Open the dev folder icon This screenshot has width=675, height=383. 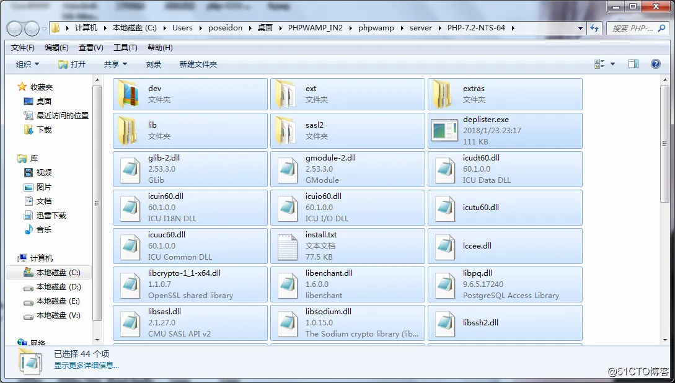(130, 94)
